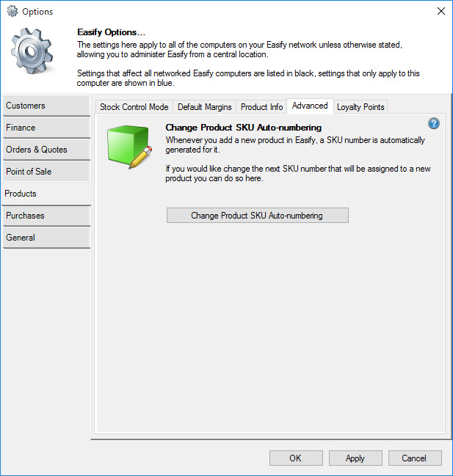453x476 pixels.
Task: Switch to the Default Margins tab
Action: coord(204,107)
